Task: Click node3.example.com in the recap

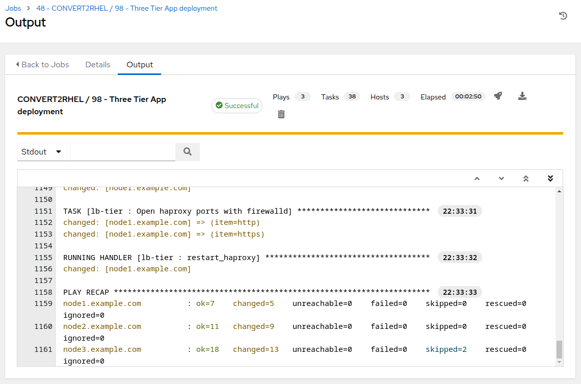Action: [x=102, y=349]
